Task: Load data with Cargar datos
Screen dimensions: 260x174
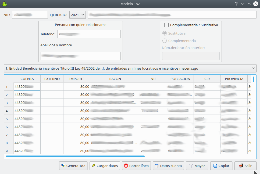Action: click(105, 166)
